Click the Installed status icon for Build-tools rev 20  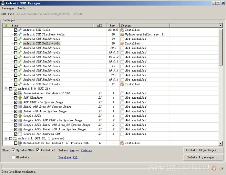pos(122,43)
